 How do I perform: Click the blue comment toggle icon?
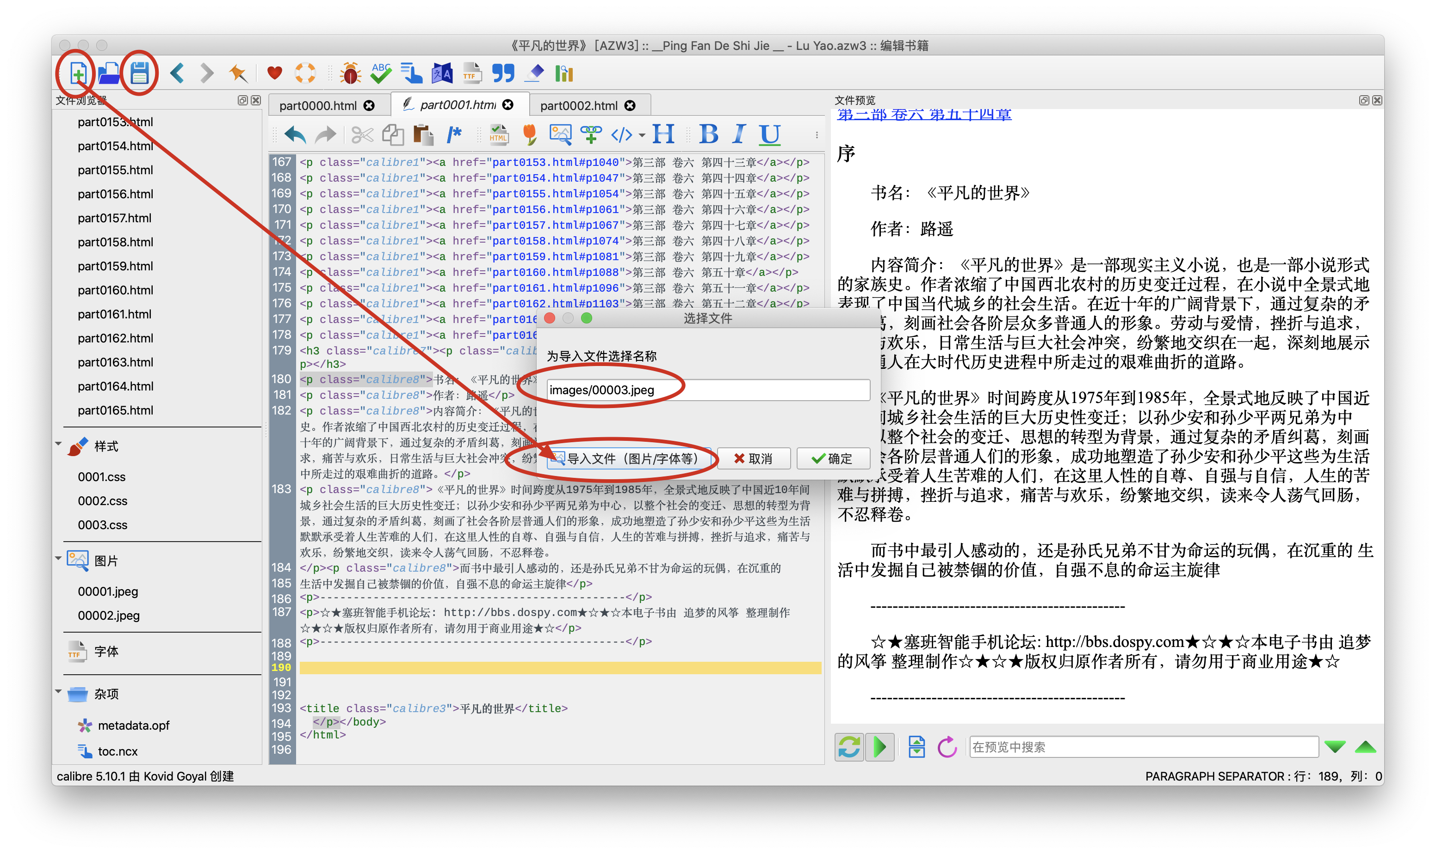tap(454, 135)
